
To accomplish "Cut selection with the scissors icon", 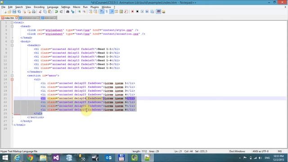I will 40,12.
